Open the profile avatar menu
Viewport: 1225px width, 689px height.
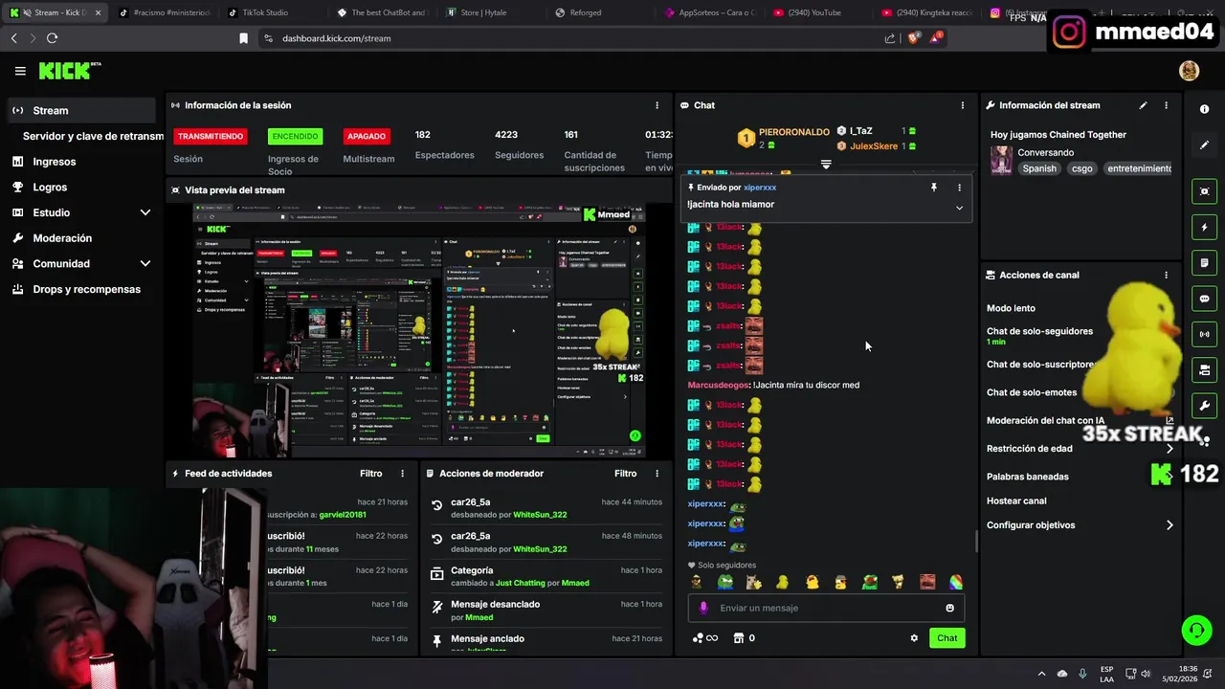pyautogui.click(x=1189, y=71)
